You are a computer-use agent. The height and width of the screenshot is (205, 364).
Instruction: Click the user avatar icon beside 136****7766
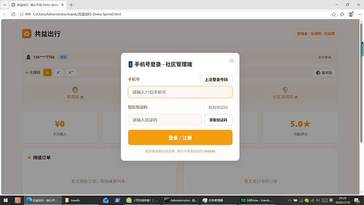click(x=28, y=57)
